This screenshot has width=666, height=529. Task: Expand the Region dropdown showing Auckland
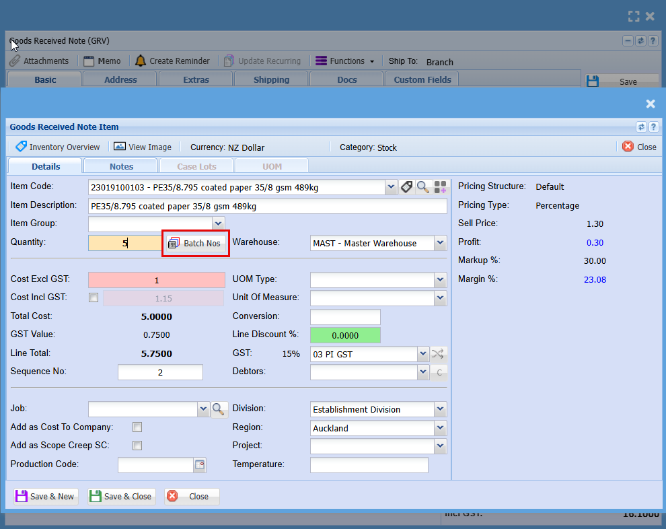(440, 428)
